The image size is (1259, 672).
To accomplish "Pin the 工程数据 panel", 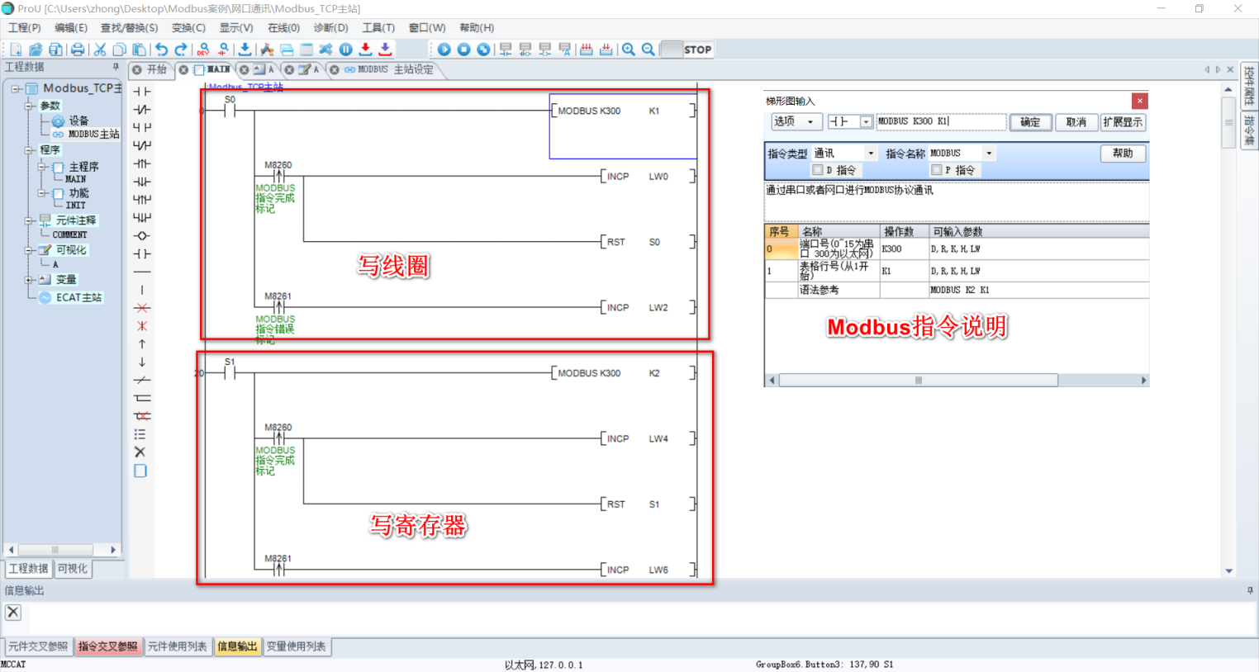I will pyautogui.click(x=116, y=67).
